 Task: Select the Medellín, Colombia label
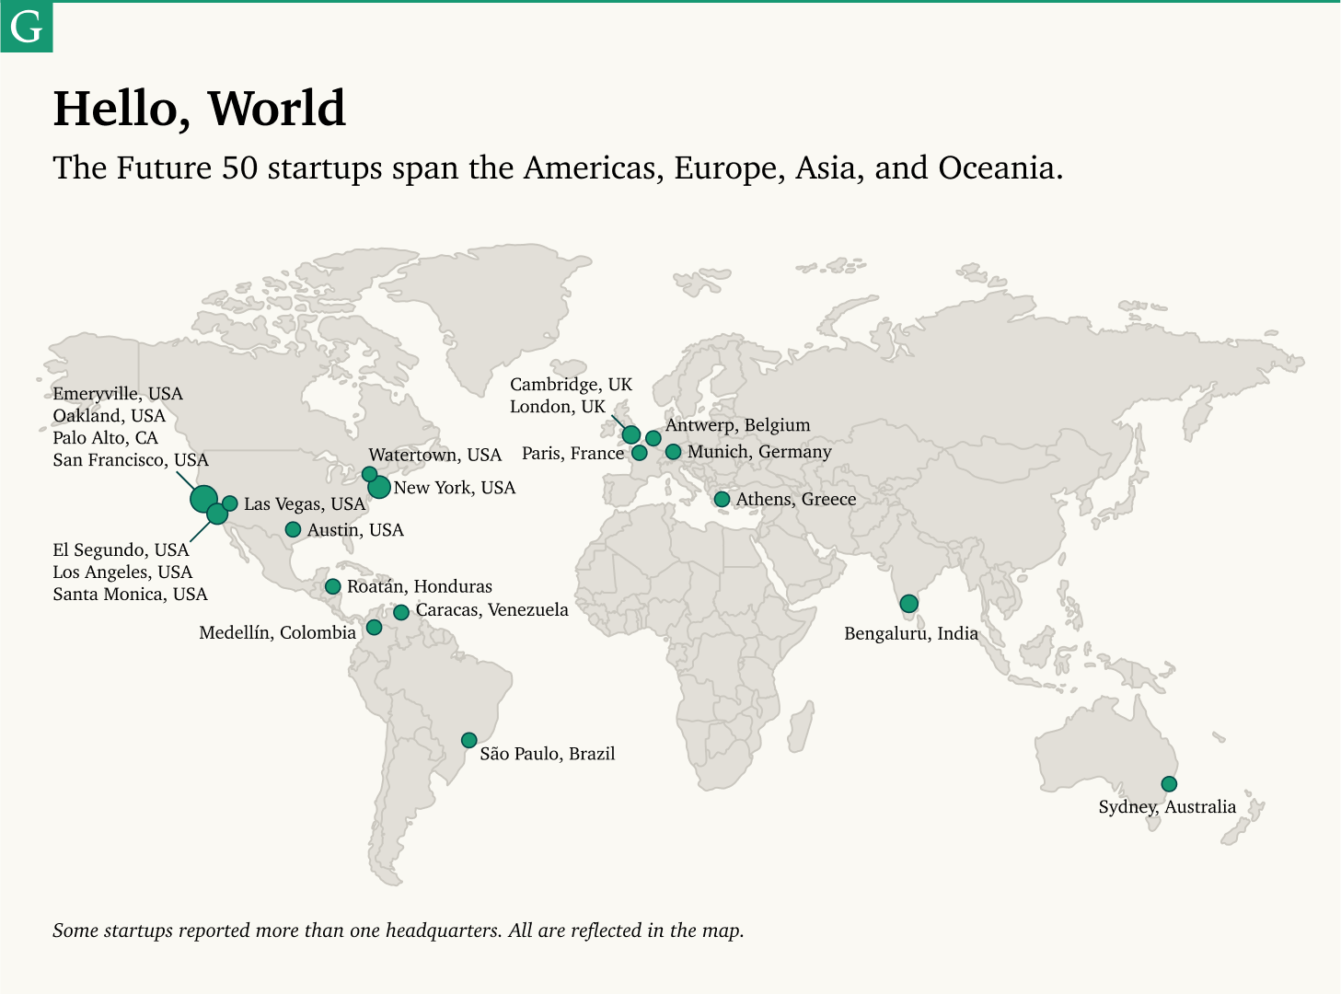point(276,632)
